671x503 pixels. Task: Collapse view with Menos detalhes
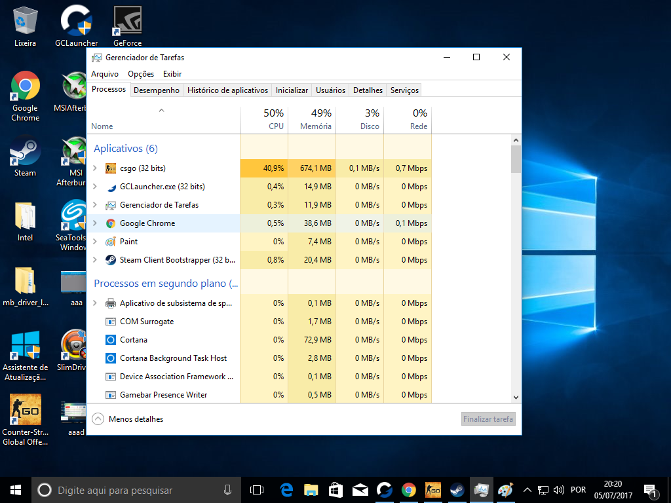[x=128, y=419]
